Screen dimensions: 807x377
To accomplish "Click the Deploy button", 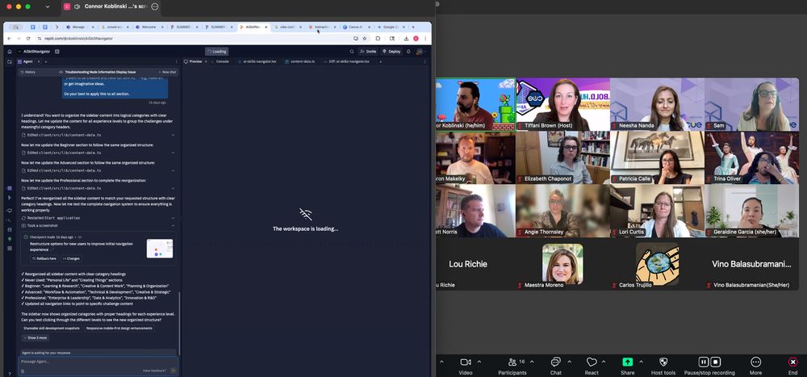I will 391,52.
